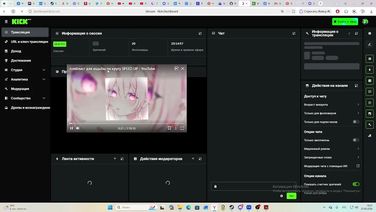Open Возраст аккаунта settings
This screenshot has width=376, height=212.
[332, 105]
